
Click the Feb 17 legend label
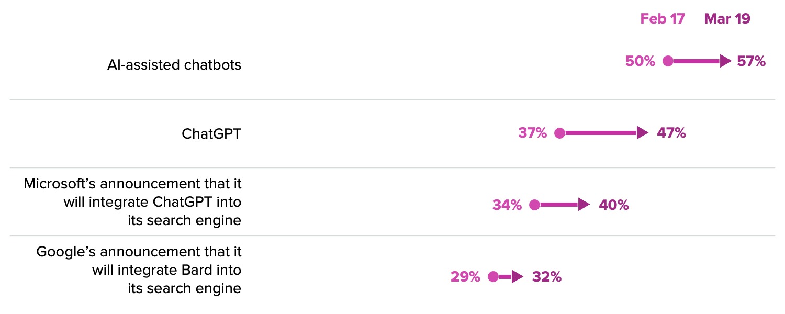pyautogui.click(x=663, y=19)
